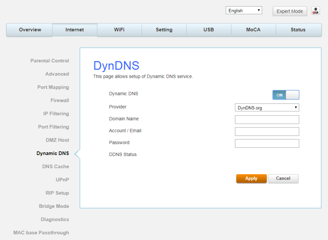Screen dimensions: 328x240
Task: Select IP Filtering in sidebar
Action: click(56, 114)
